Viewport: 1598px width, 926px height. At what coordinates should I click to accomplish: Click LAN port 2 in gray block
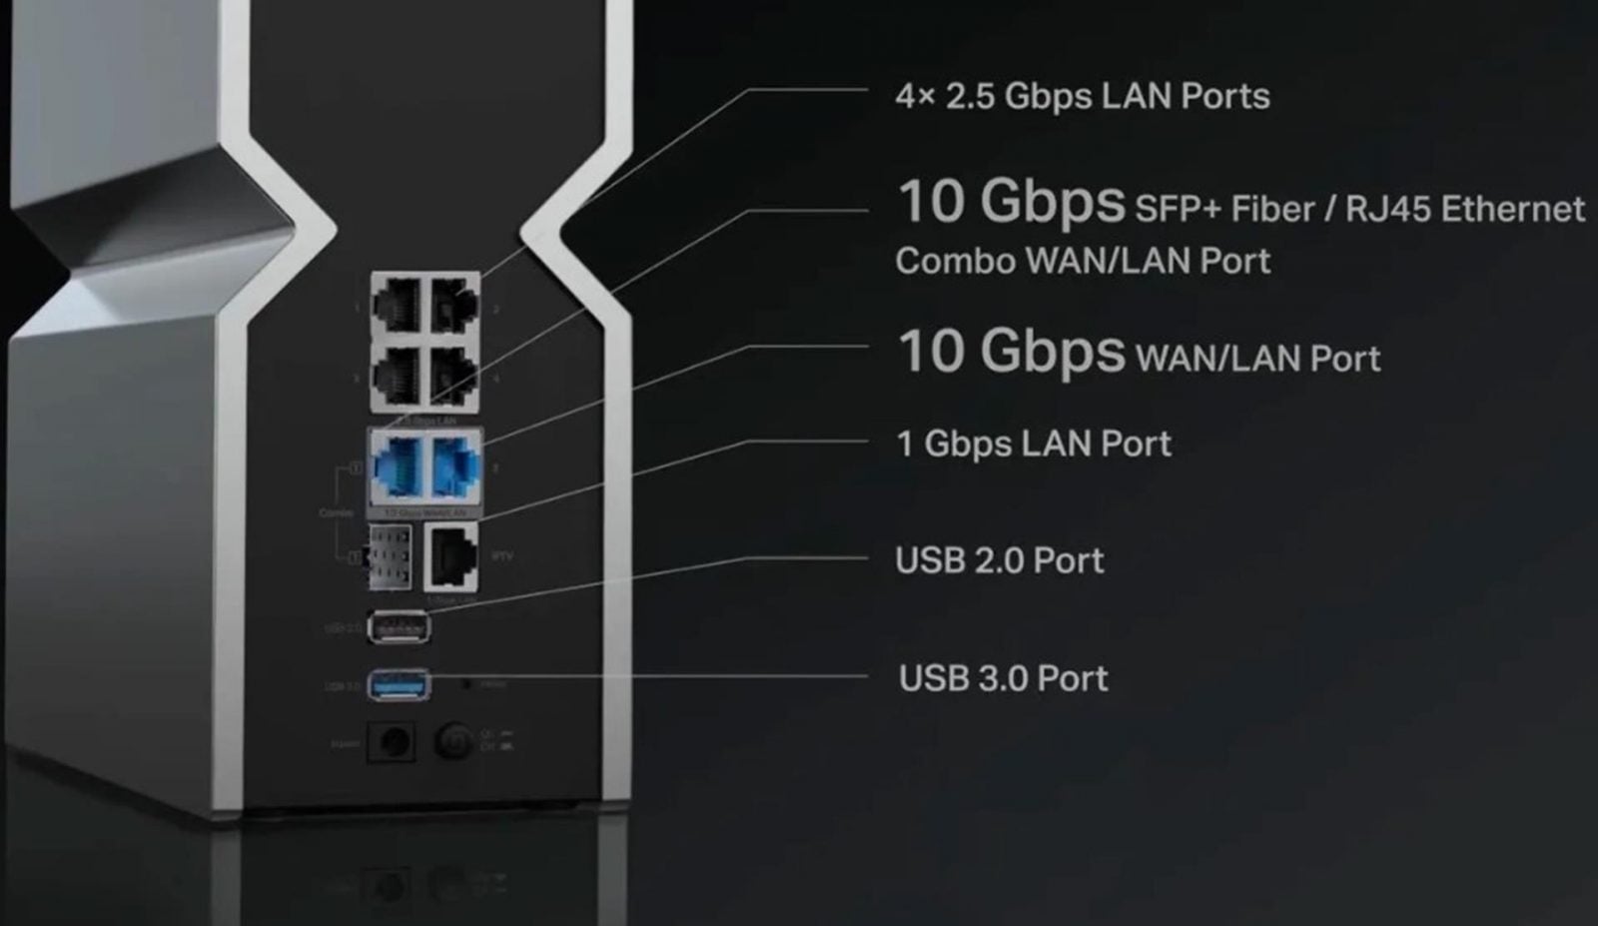[x=452, y=305]
